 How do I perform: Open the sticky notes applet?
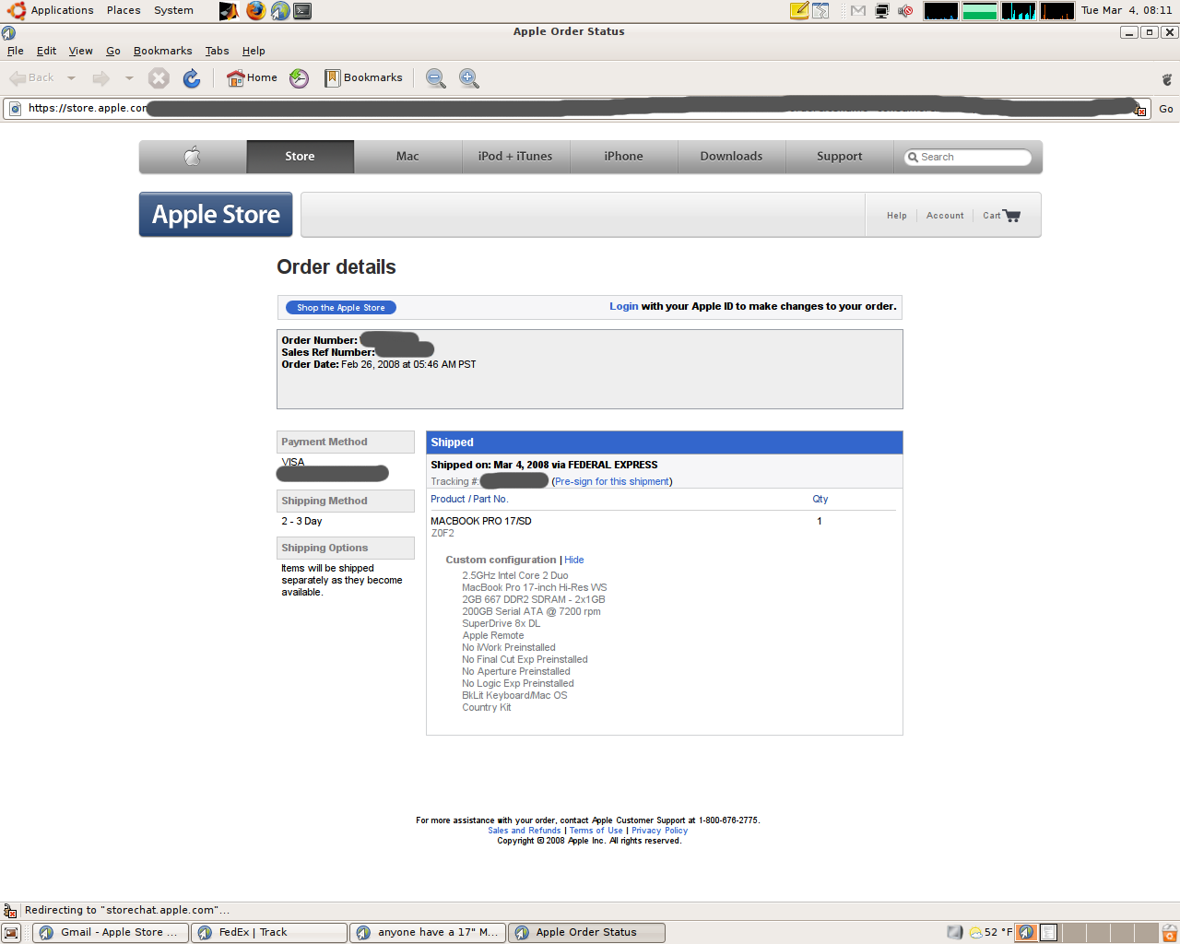pos(799,11)
